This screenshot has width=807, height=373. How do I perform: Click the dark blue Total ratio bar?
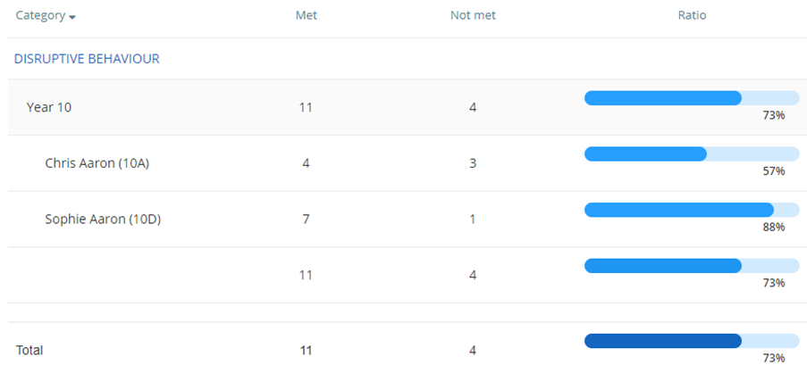click(x=692, y=341)
